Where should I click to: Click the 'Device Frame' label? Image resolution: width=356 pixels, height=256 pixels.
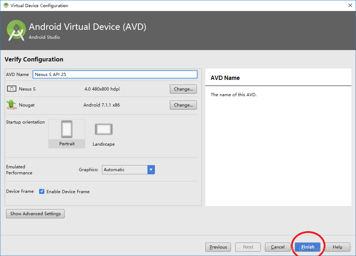[20, 191]
